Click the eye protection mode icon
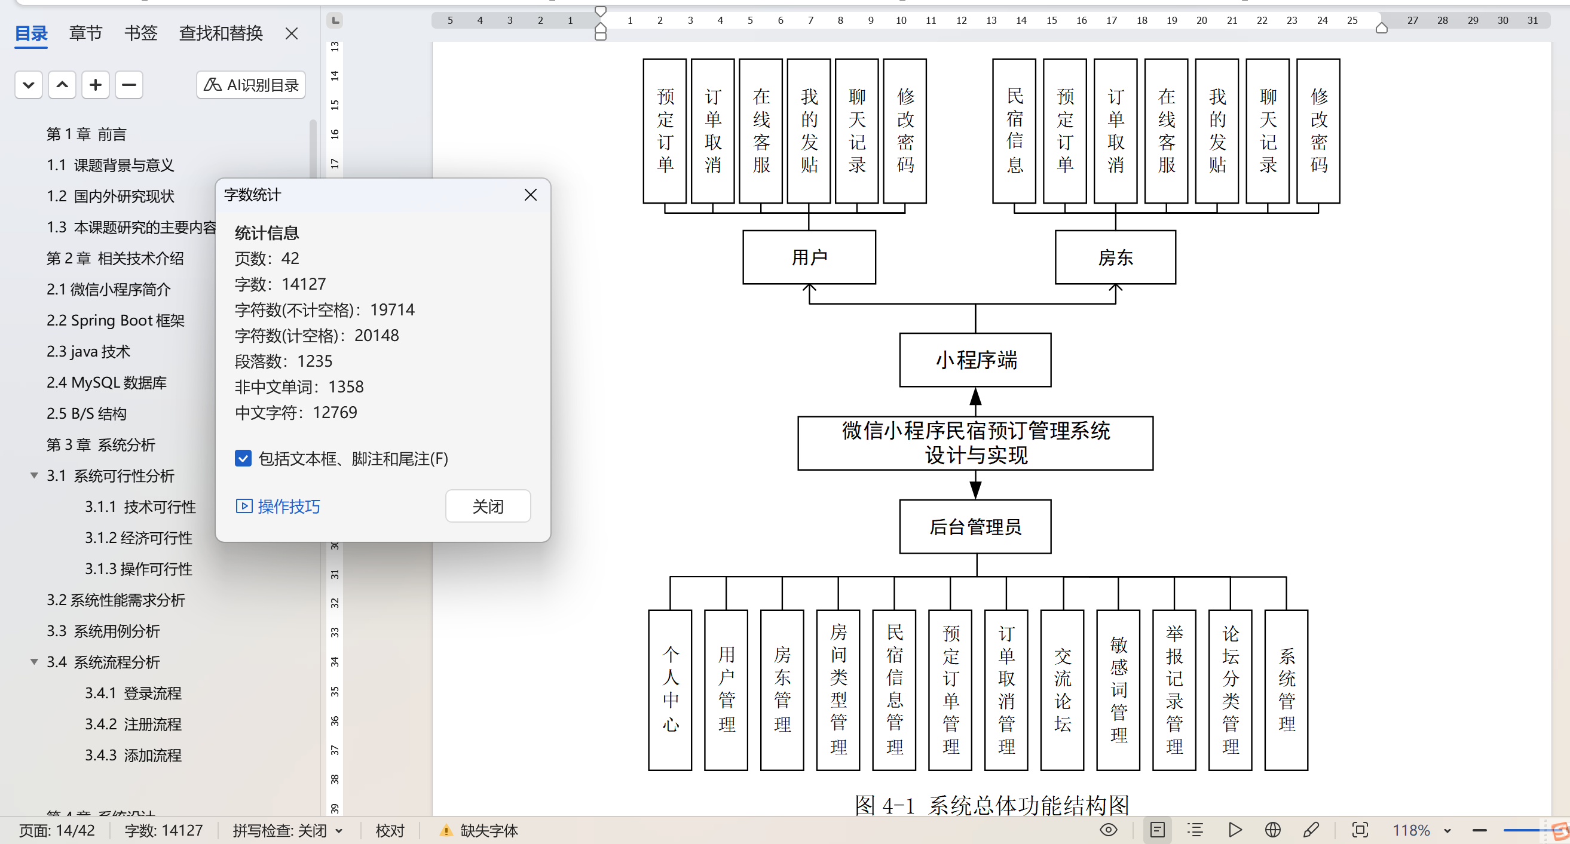The height and width of the screenshot is (844, 1570). [x=1108, y=830]
